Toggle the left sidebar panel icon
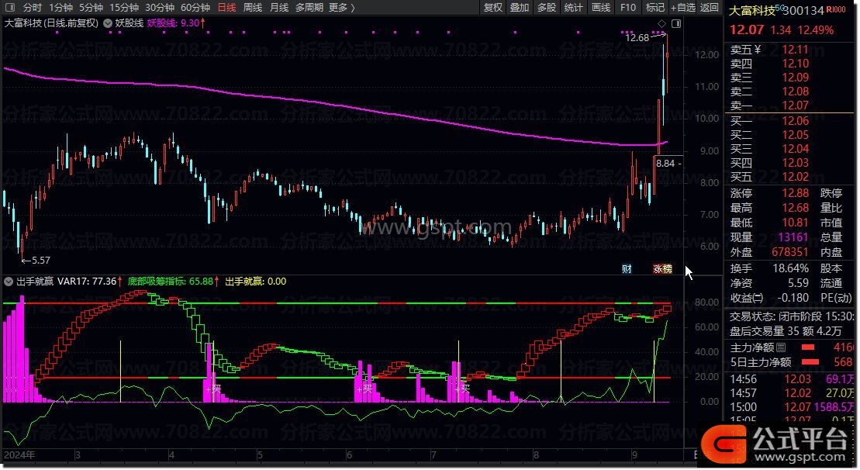 [10, 8]
